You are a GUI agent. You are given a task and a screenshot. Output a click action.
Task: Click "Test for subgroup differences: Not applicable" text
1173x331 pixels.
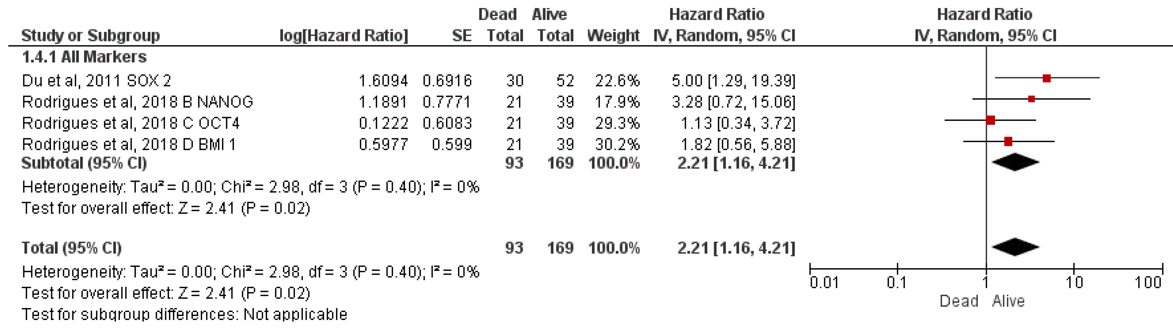[x=185, y=314]
